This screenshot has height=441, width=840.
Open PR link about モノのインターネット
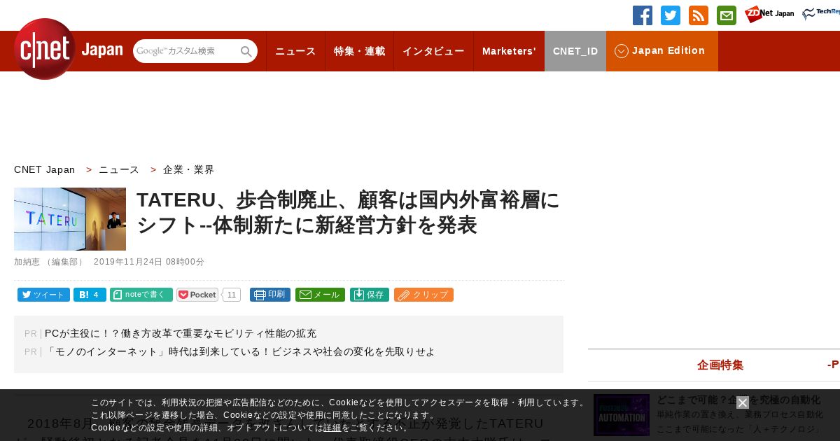coord(239,352)
